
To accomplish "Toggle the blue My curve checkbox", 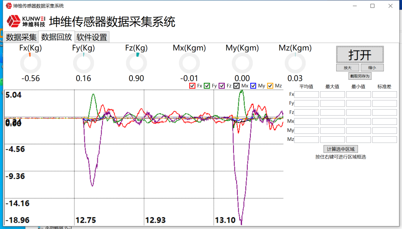I will pos(253,86).
